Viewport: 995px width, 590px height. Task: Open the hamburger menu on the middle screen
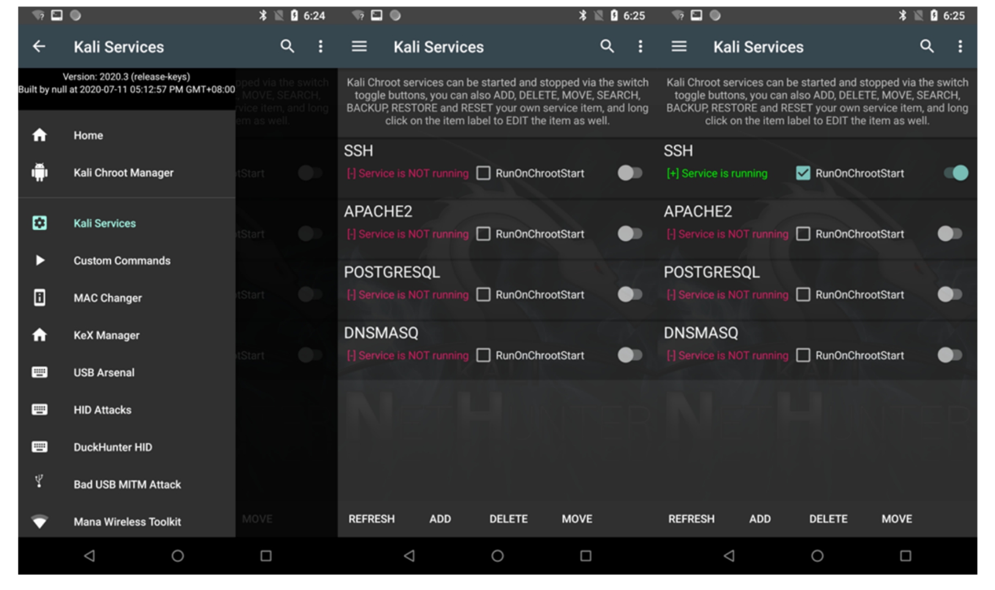(x=359, y=46)
